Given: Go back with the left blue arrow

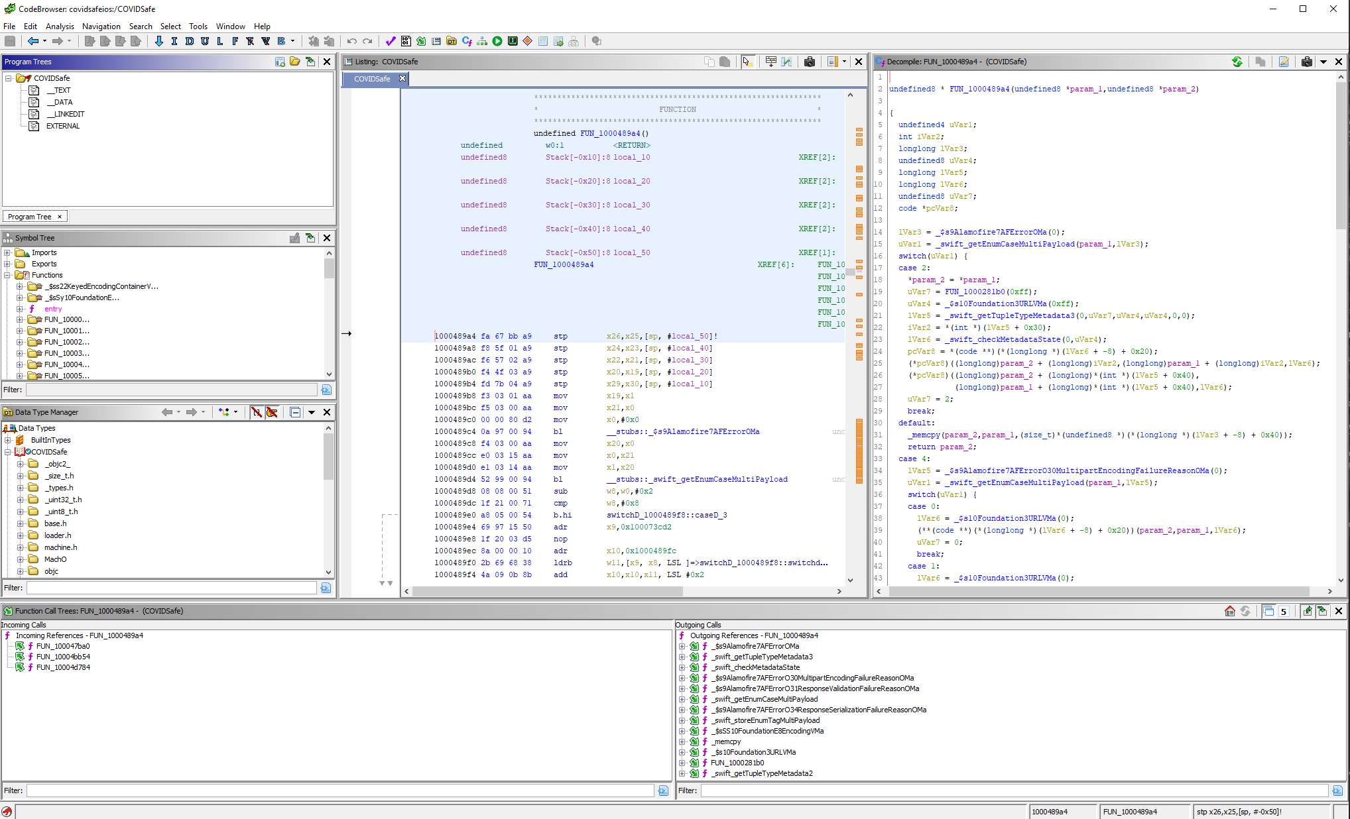Looking at the screenshot, I should tap(32, 41).
